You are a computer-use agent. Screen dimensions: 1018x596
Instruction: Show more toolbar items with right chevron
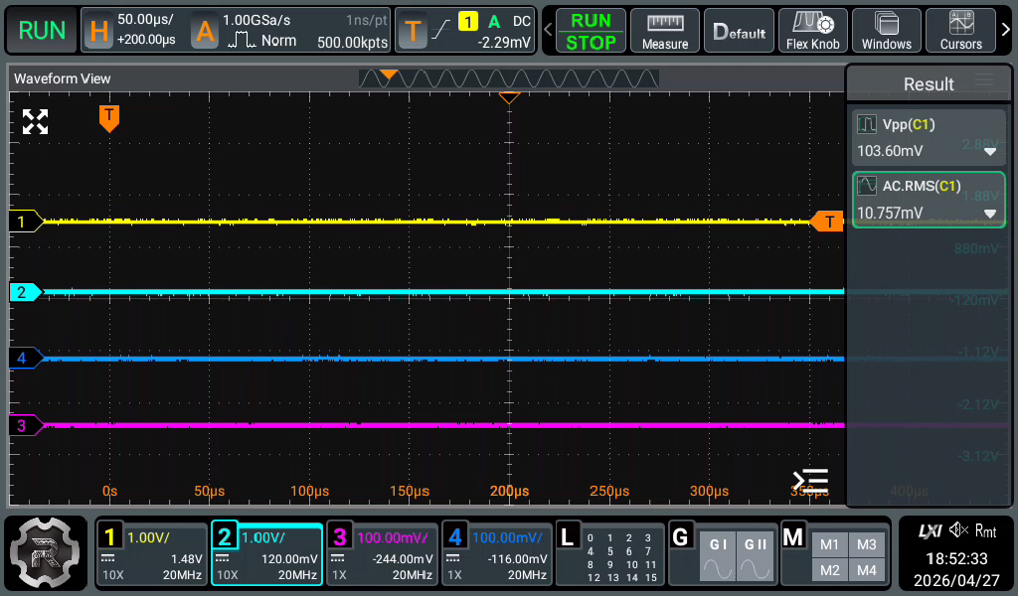click(1006, 30)
